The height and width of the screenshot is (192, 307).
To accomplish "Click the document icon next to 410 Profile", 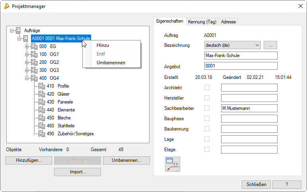I will [x=42, y=86].
